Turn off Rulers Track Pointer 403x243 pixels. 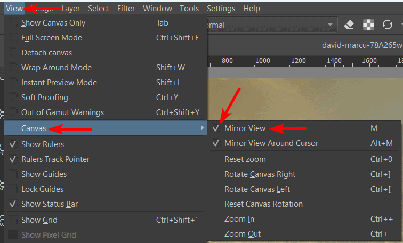pyautogui.click(x=13, y=159)
